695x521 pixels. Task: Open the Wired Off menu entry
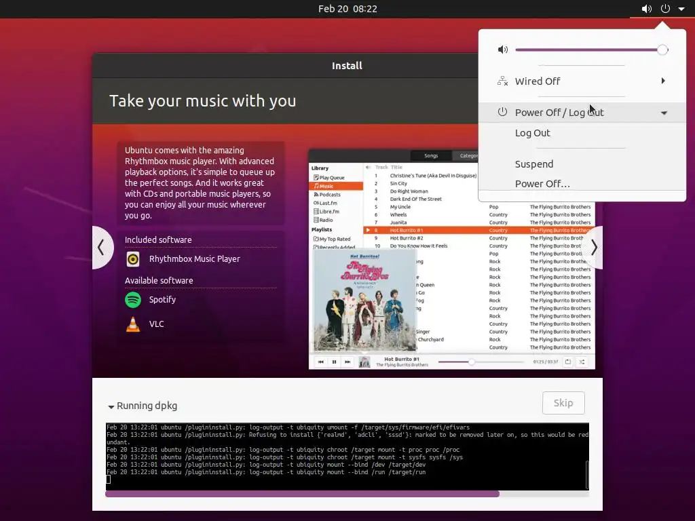pyautogui.click(x=582, y=81)
